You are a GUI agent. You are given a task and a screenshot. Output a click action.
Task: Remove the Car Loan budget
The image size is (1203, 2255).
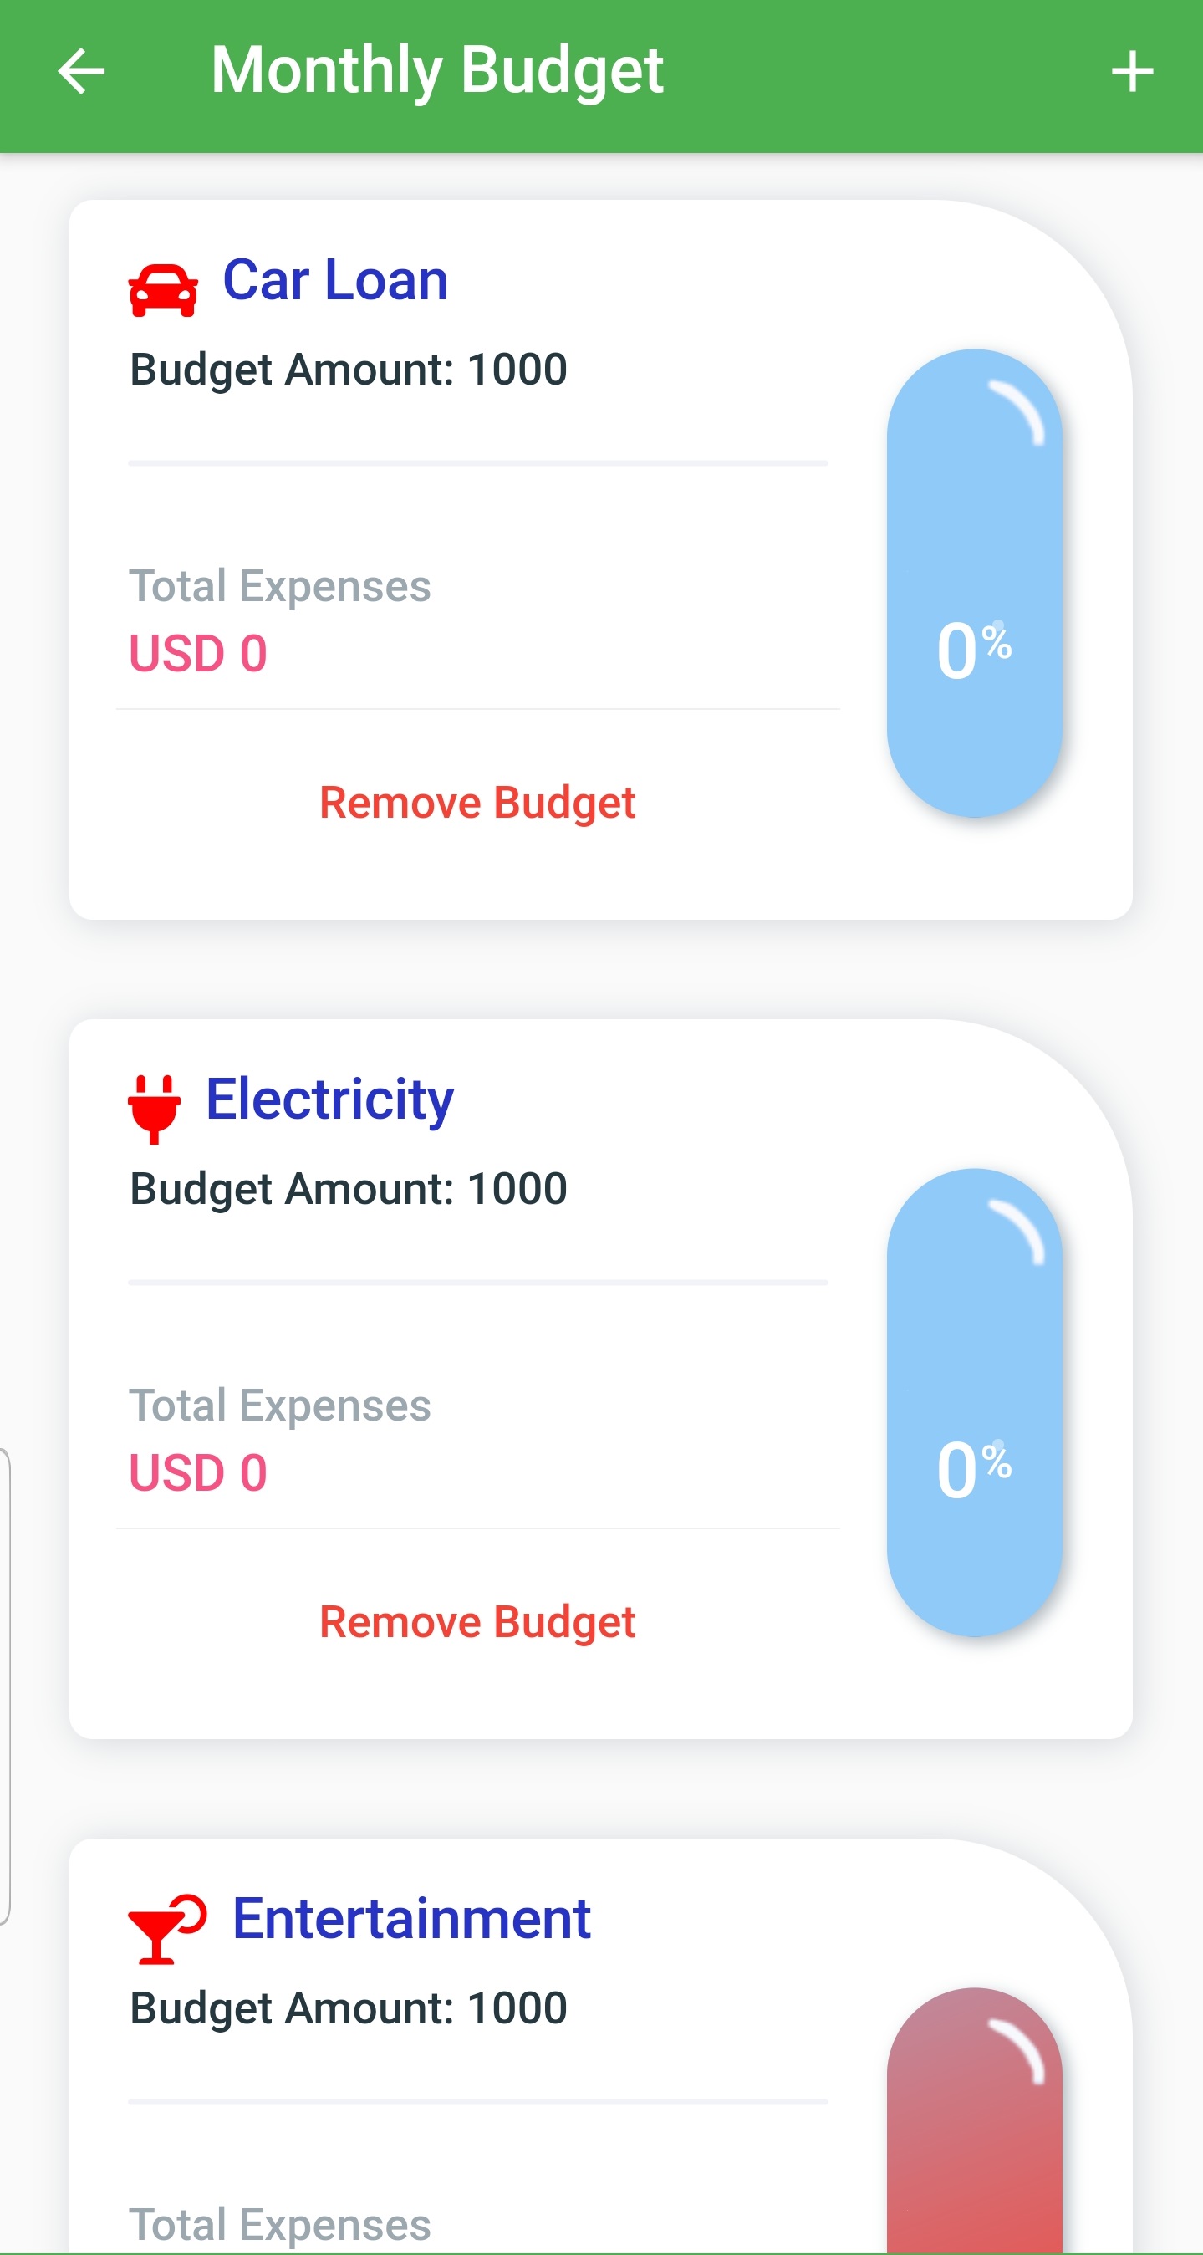(477, 803)
